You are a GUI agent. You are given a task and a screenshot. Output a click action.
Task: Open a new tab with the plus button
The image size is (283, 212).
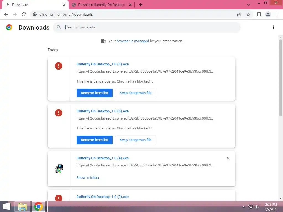141,5
